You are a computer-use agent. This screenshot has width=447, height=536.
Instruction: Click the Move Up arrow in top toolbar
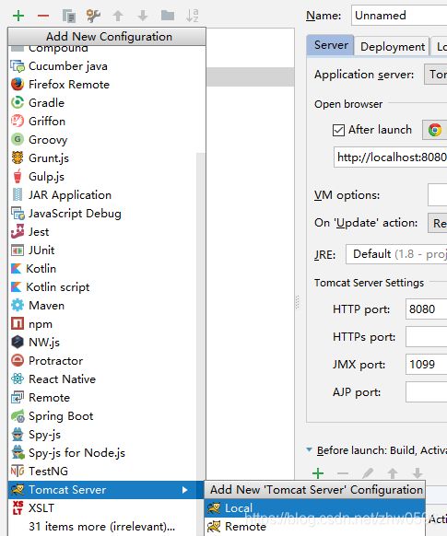click(118, 16)
